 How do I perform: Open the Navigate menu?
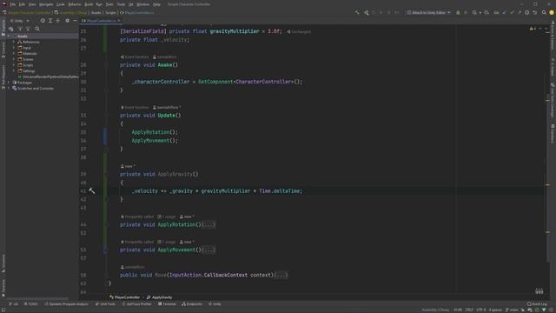(x=46, y=4)
